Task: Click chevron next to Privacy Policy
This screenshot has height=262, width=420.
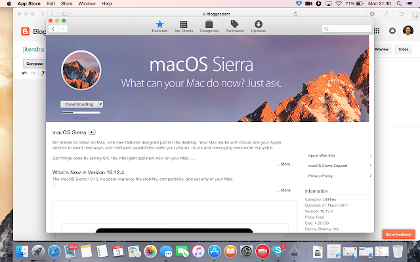Action: click(x=370, y=176)
